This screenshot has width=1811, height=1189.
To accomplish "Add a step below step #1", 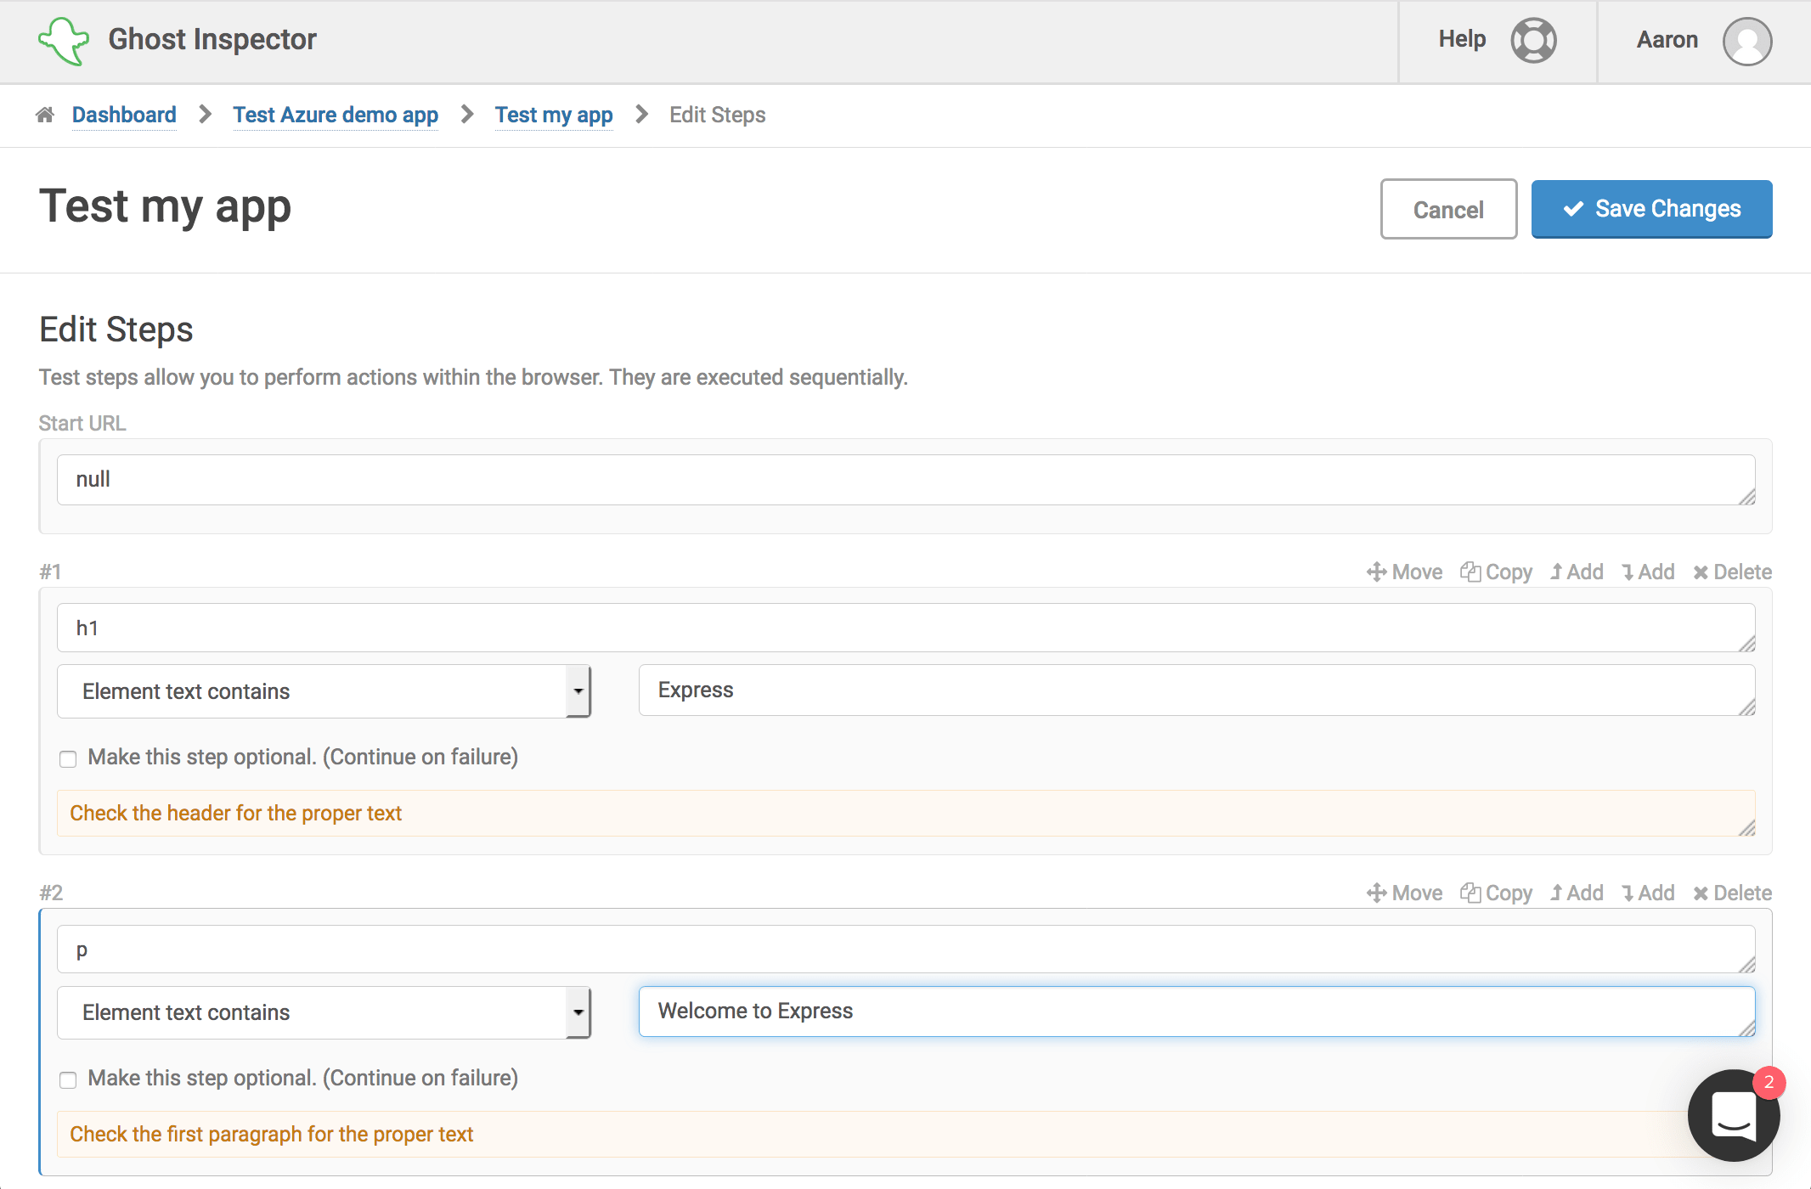I will 1648,572.
